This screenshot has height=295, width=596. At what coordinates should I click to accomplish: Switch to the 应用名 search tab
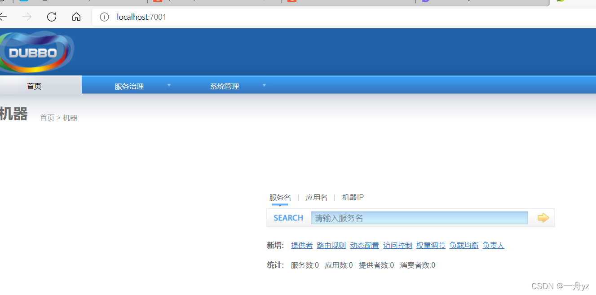tap(317, 197)
